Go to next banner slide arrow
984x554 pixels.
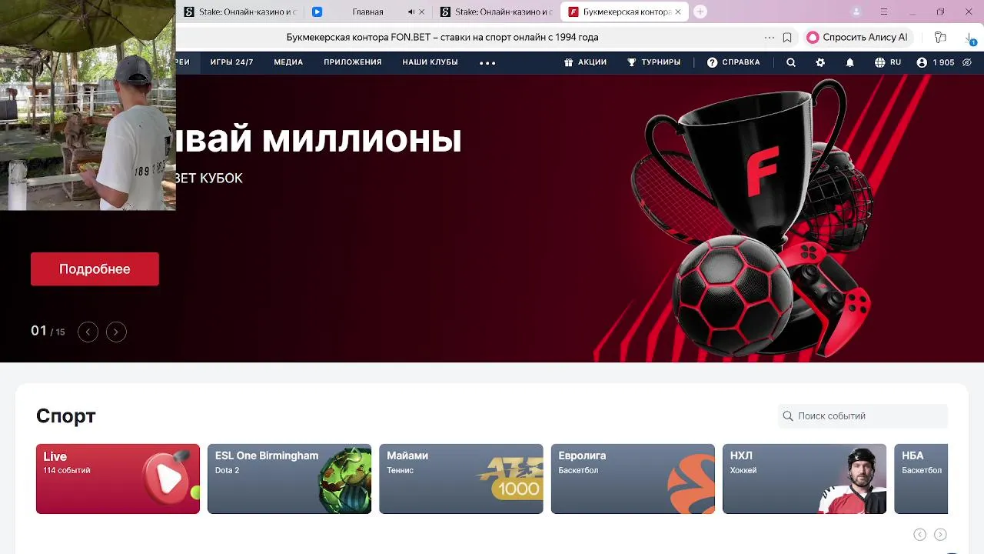point(116,332)
